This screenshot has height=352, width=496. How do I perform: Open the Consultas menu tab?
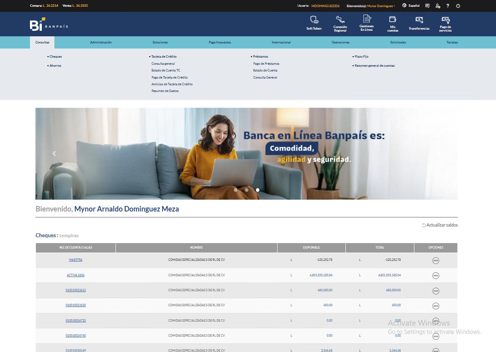pyautogui.click(x=42, y=42)
